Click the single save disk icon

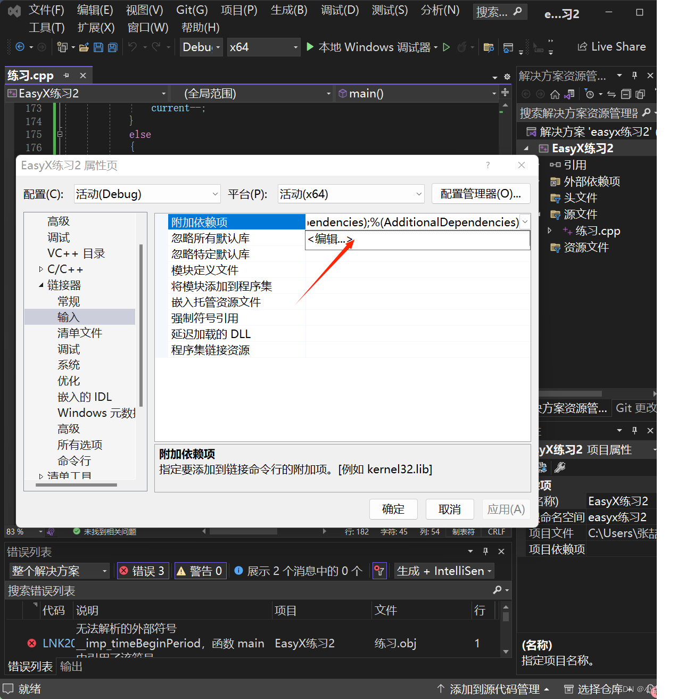tap(98, 47)
